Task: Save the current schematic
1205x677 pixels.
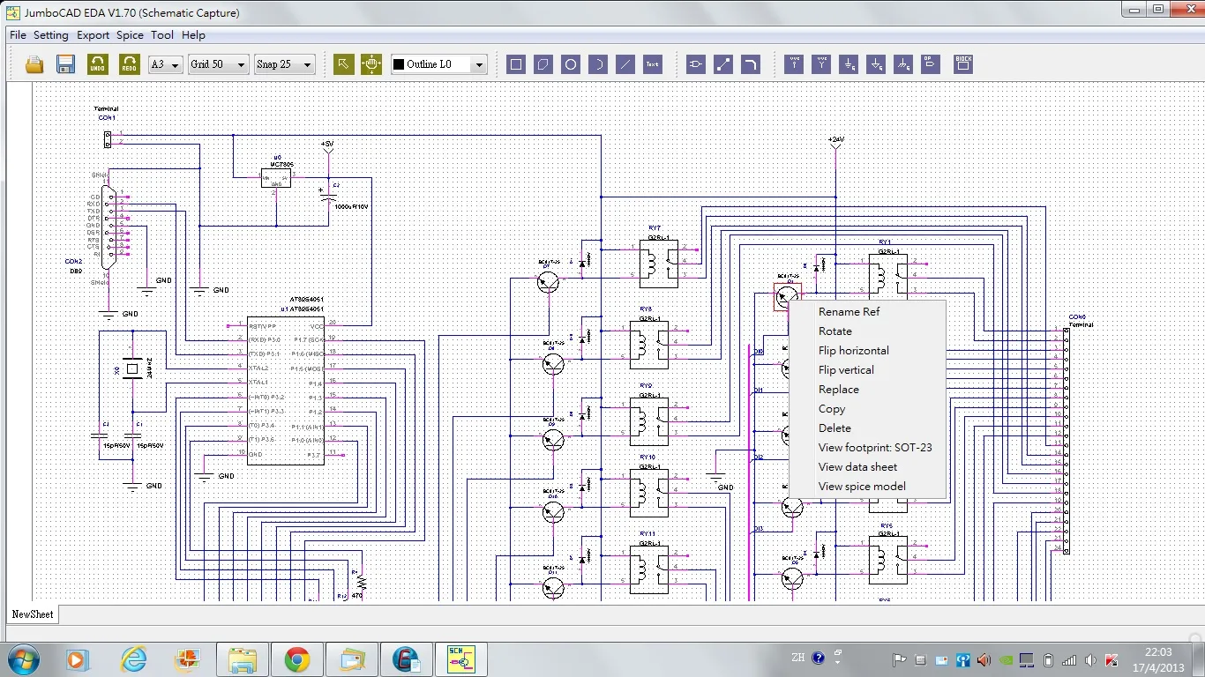Action: pyautogui.click(x=65, y=63)
